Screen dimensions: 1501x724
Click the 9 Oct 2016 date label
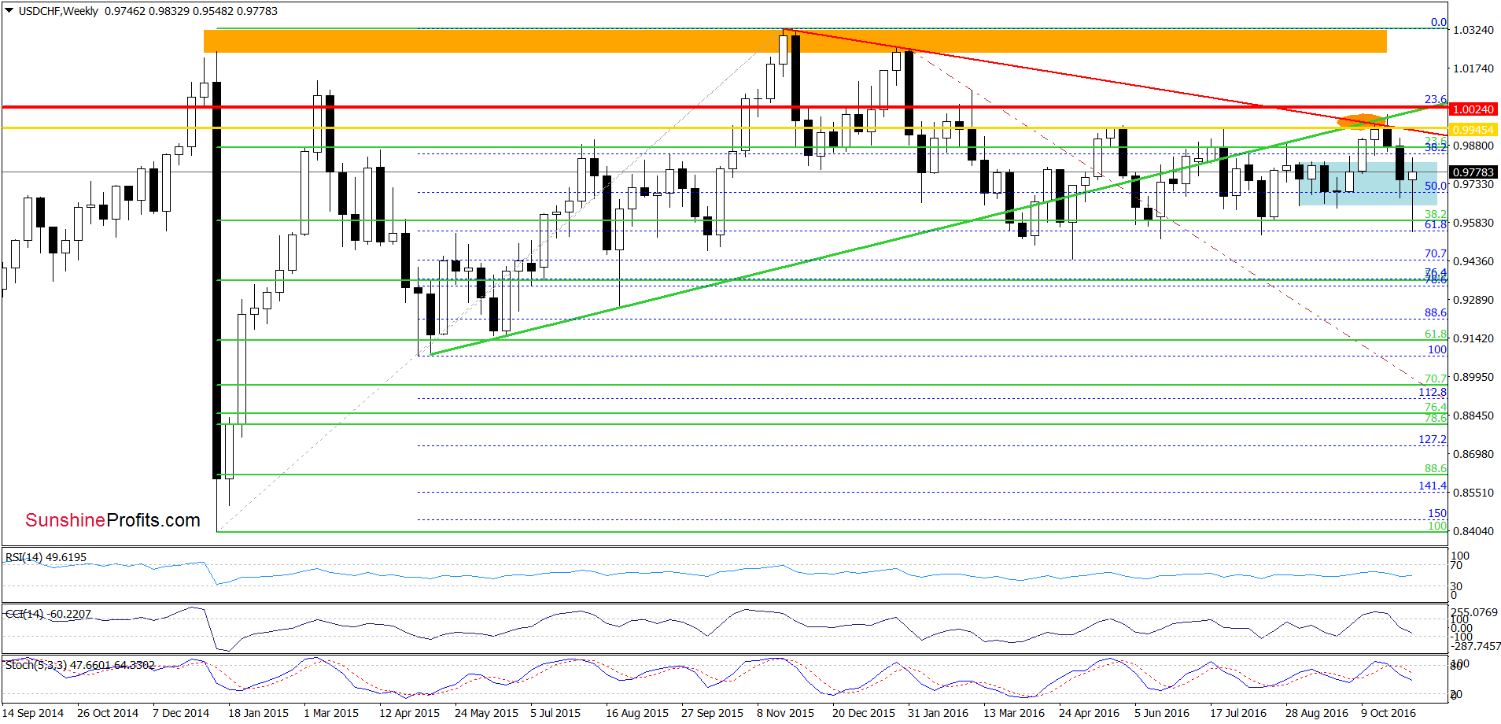[x=1389, y=713]
